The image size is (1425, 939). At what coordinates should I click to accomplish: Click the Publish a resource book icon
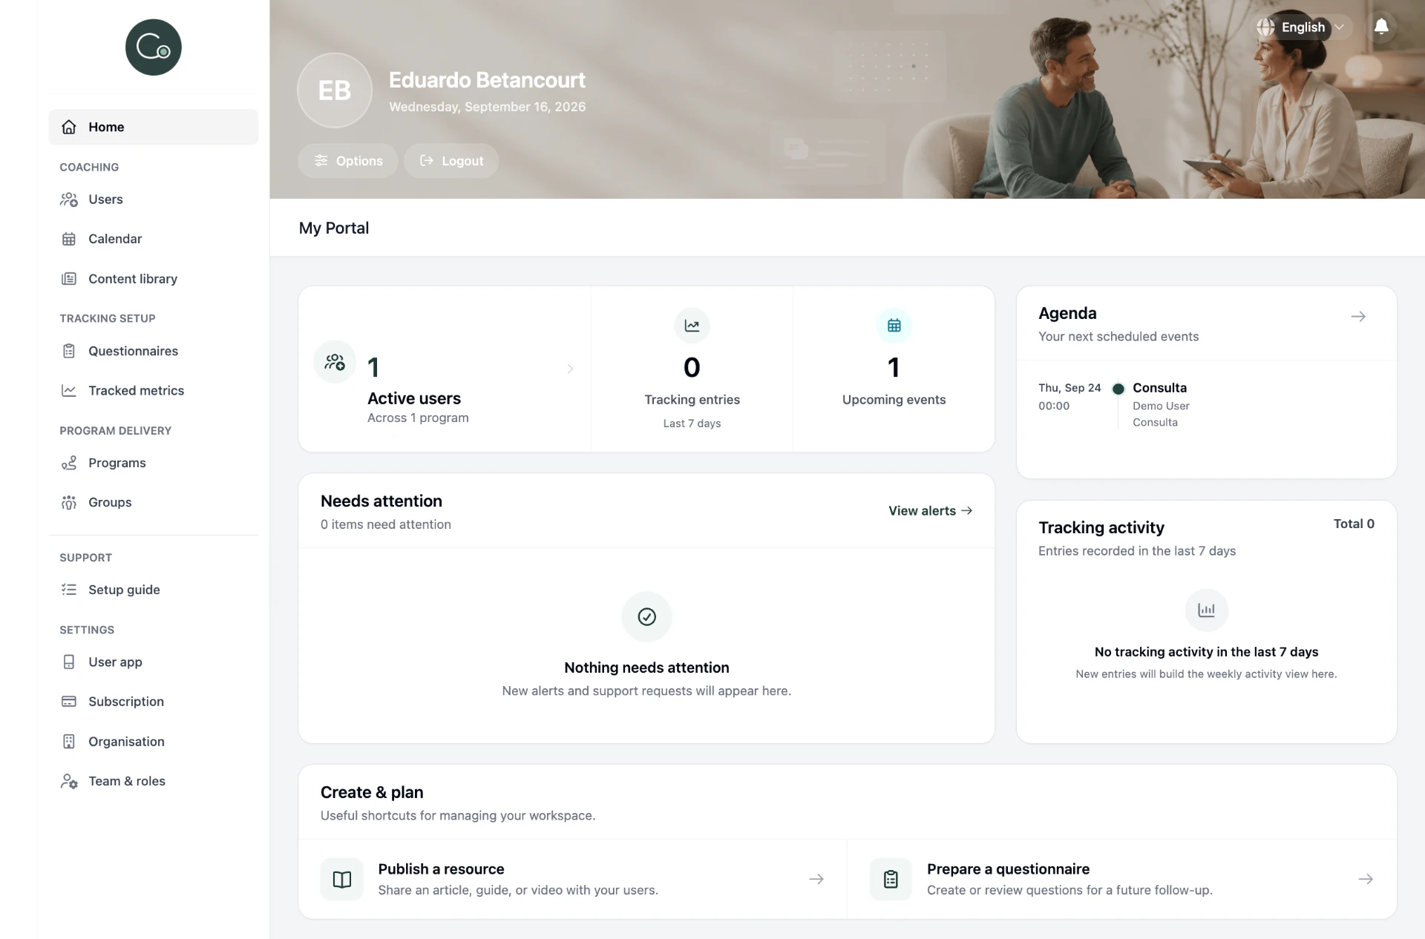[342, 880]
